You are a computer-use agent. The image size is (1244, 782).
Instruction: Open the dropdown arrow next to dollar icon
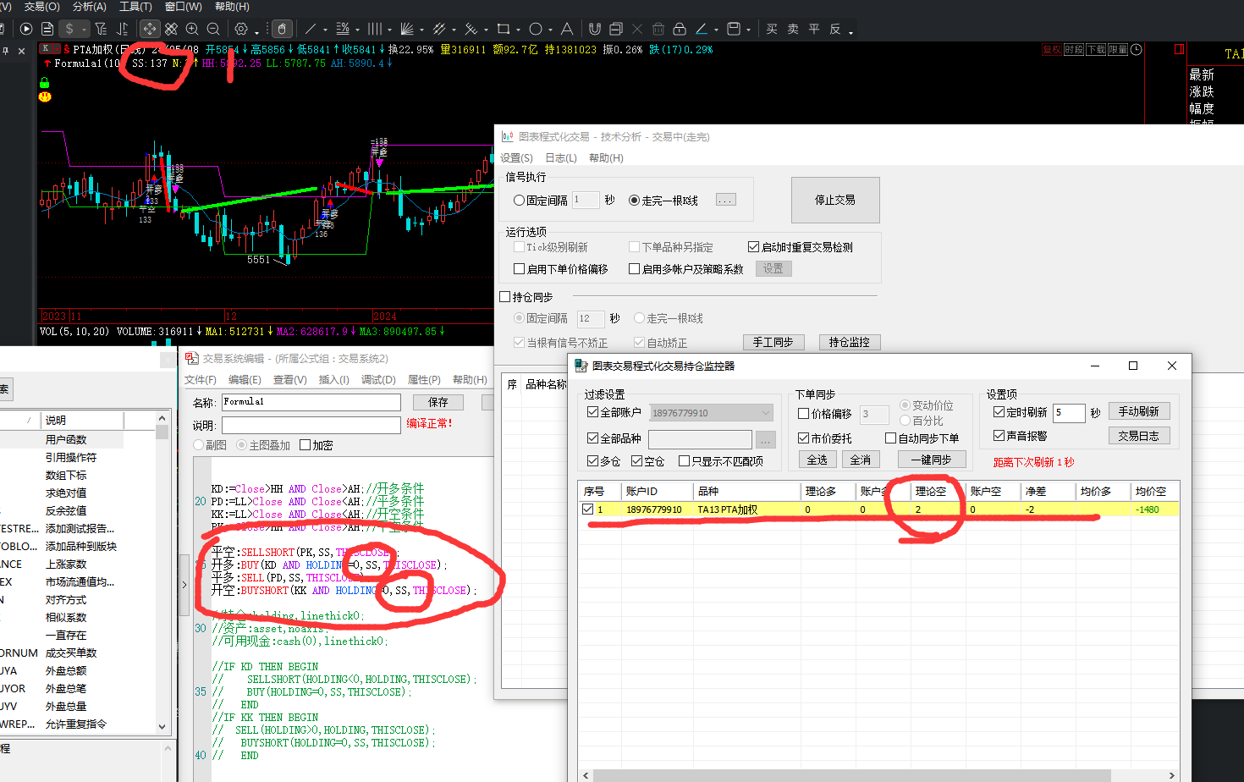[x=84, y=30]
